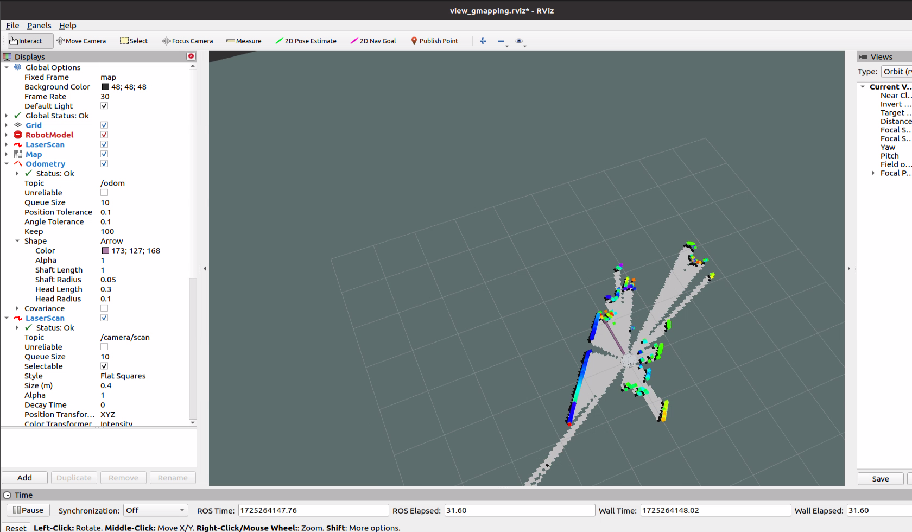Click the Map display icon
This screenshot has width=912, height=532.
pos(18,154)
